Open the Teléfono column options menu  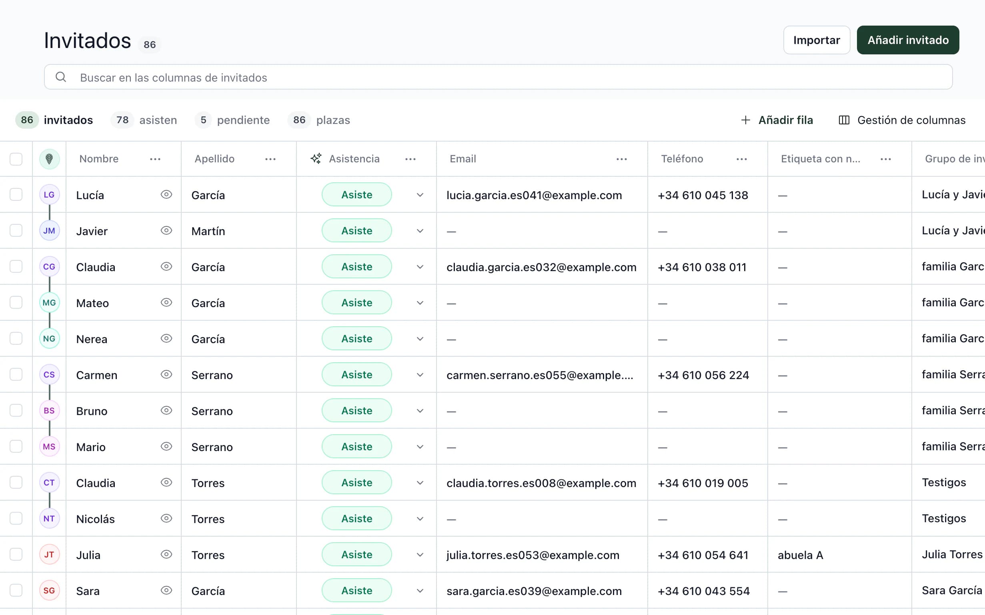(741, 159)
